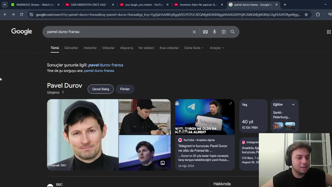
Task: Open the Durov photo with blue background
Action: coord(144,153)
